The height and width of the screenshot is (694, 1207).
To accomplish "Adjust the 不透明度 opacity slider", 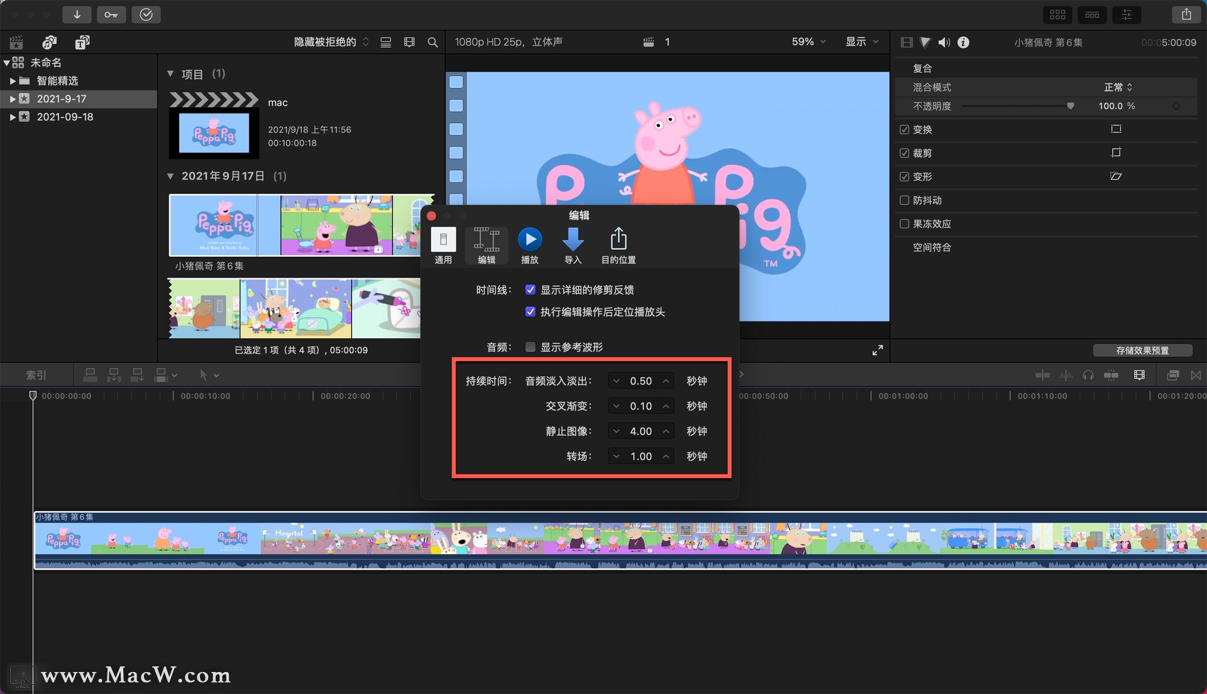I will (x=1070, y=106).
